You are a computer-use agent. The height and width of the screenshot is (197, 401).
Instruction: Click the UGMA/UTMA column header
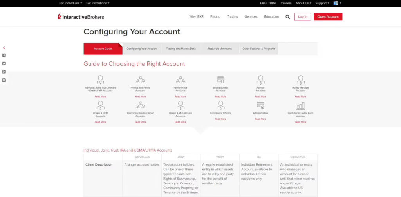(298, 157)
